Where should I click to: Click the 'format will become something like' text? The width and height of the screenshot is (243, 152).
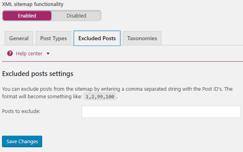click(42, 97)
